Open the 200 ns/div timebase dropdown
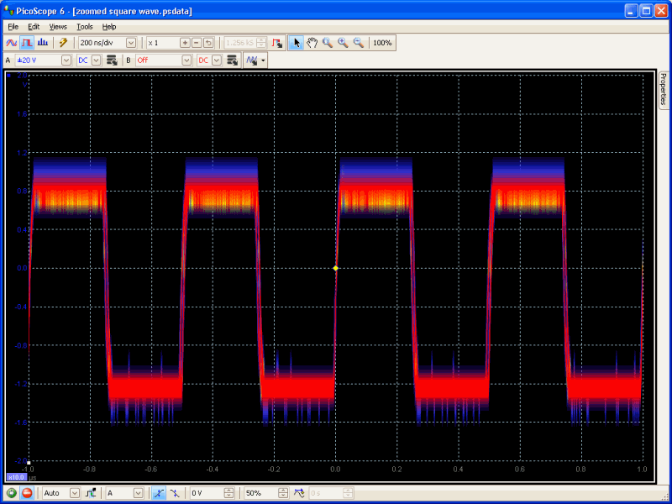The image size is (672, 504). click(131, 43)
